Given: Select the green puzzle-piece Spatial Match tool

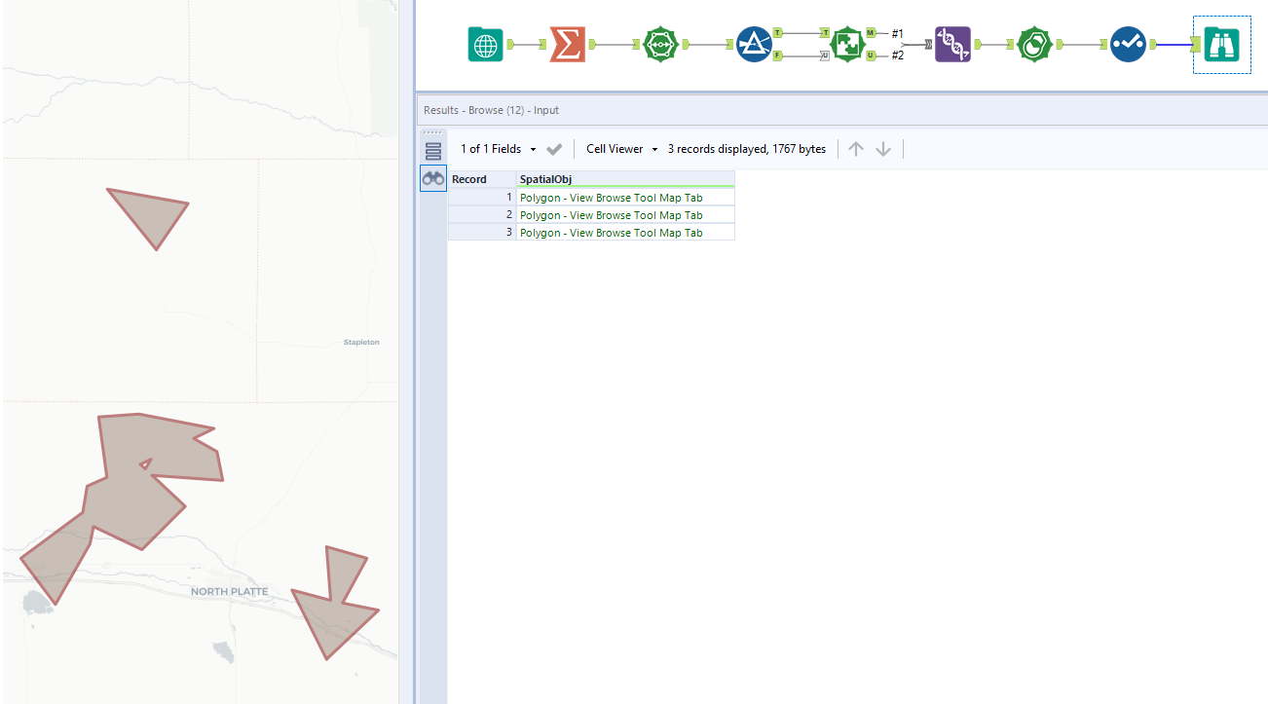Looking at the screenshot, I should click(847, 45).
